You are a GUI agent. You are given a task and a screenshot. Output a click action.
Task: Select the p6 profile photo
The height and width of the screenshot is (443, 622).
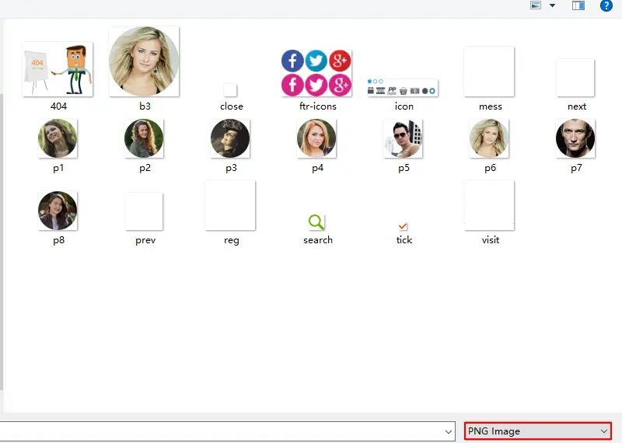[x=489, y=138]
